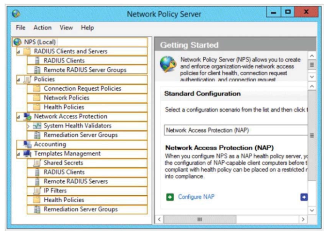The width and height of the screenshot is (326, 235).
Task: Click the Accounting icon
Action: (28, 144)
